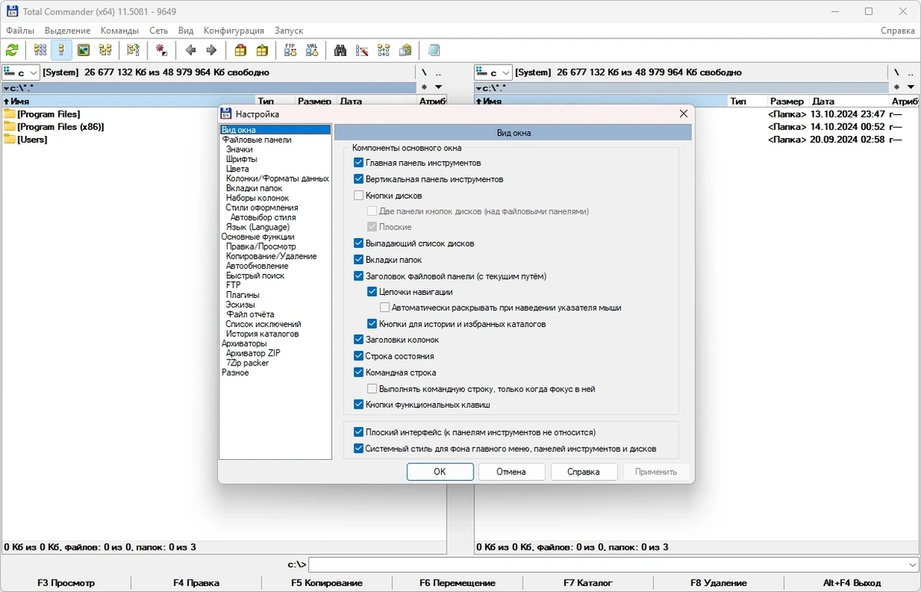Select the highlighted Full details view icon

point(61,51)
